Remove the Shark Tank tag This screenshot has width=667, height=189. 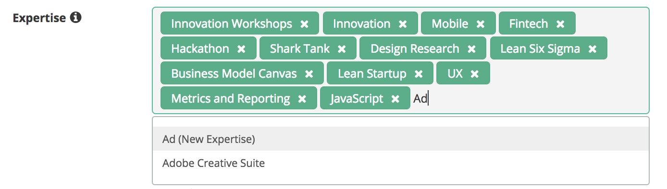tap(342, 49)
